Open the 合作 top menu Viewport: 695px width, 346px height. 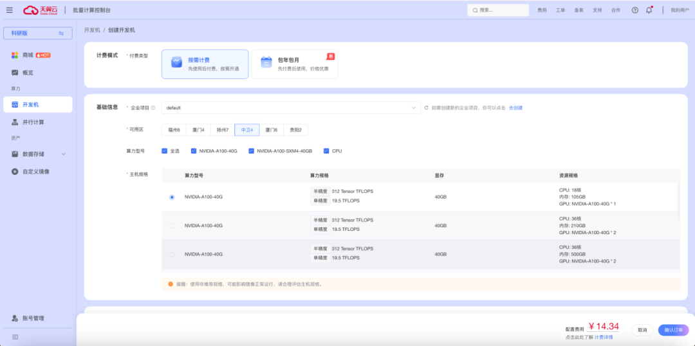[x=616, y=10]
